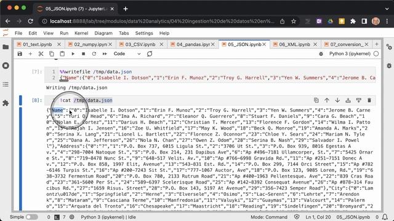Toggle the Simple interface switch
394x221 pixels.
tap(31, 217)
